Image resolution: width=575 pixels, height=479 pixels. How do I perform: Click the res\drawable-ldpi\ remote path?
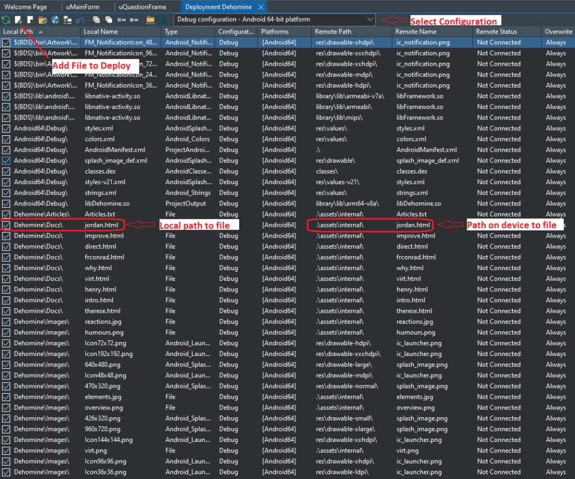click(342, 472)
